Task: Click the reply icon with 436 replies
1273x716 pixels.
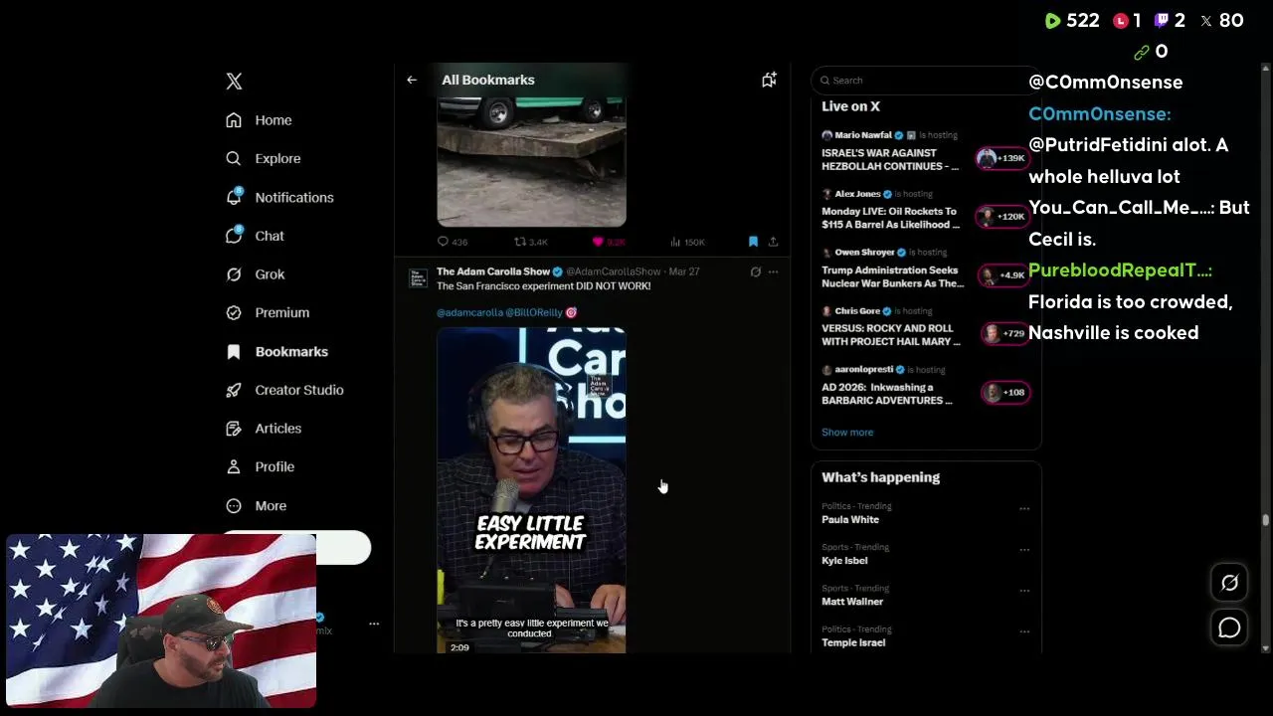Action: point(443,242)
